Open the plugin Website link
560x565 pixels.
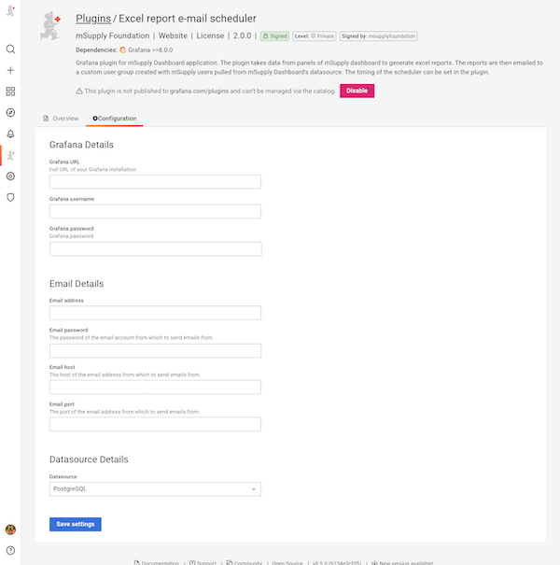click(173, 36)
